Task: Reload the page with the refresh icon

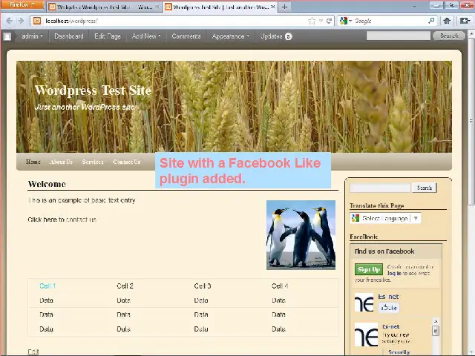Action: pyautogui.click(x=330, y=21)
